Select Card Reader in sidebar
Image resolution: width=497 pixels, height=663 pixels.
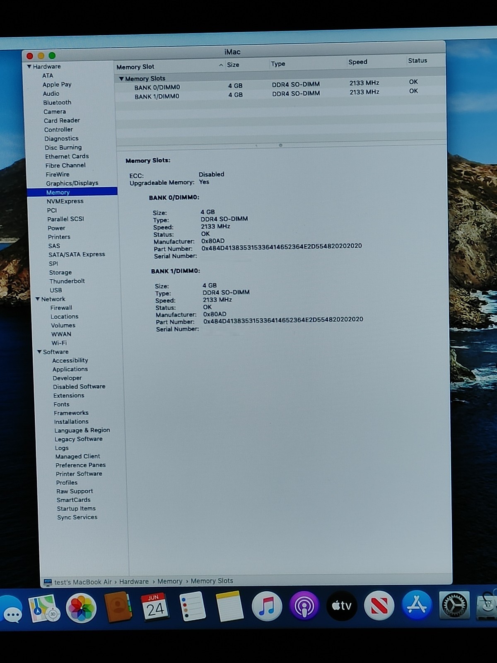click(62, 121)
